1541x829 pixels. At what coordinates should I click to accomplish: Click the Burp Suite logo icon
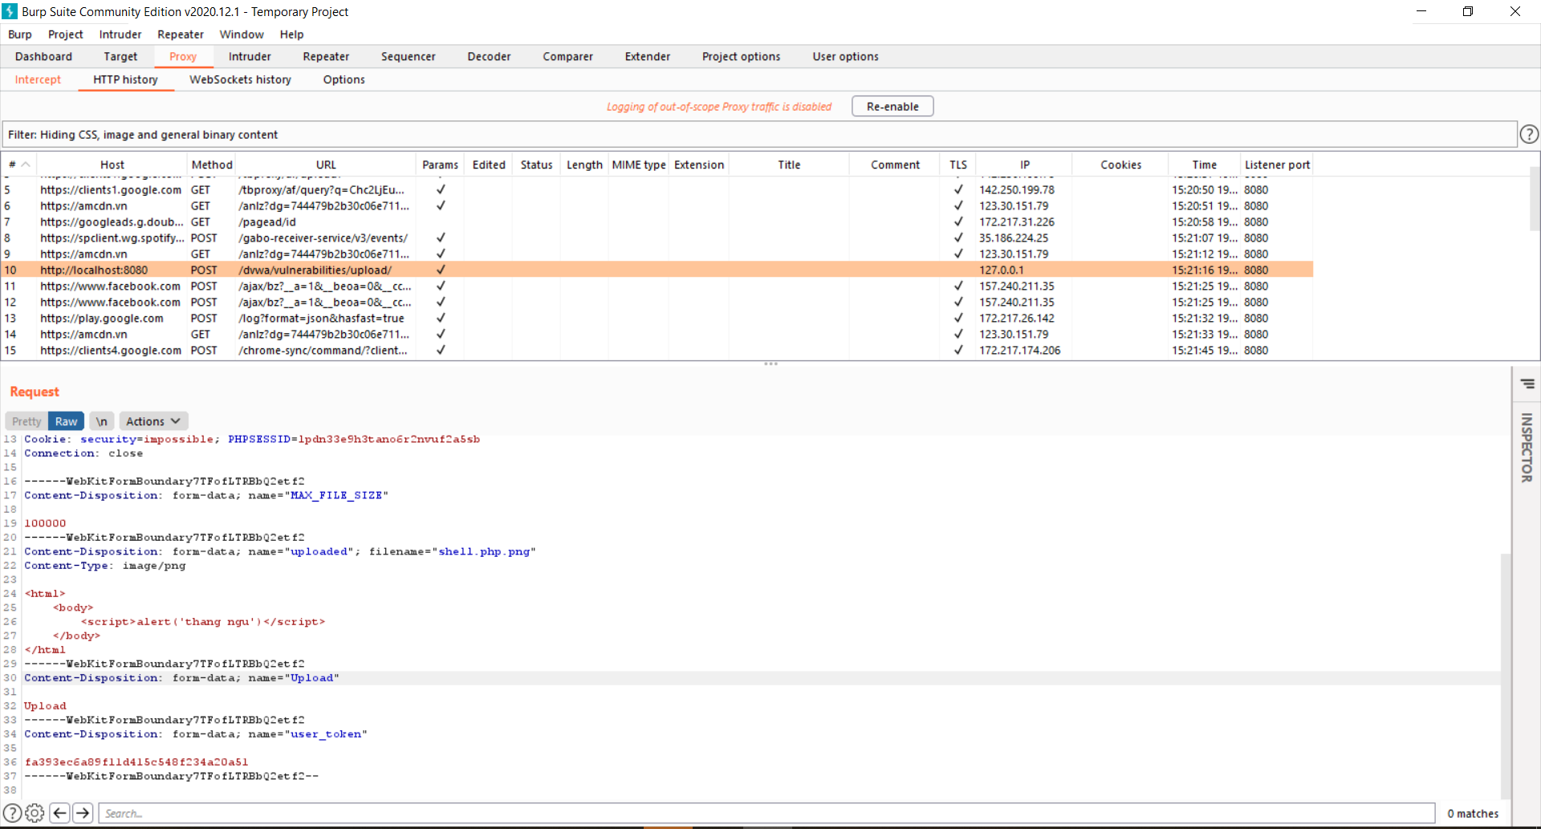10,11
